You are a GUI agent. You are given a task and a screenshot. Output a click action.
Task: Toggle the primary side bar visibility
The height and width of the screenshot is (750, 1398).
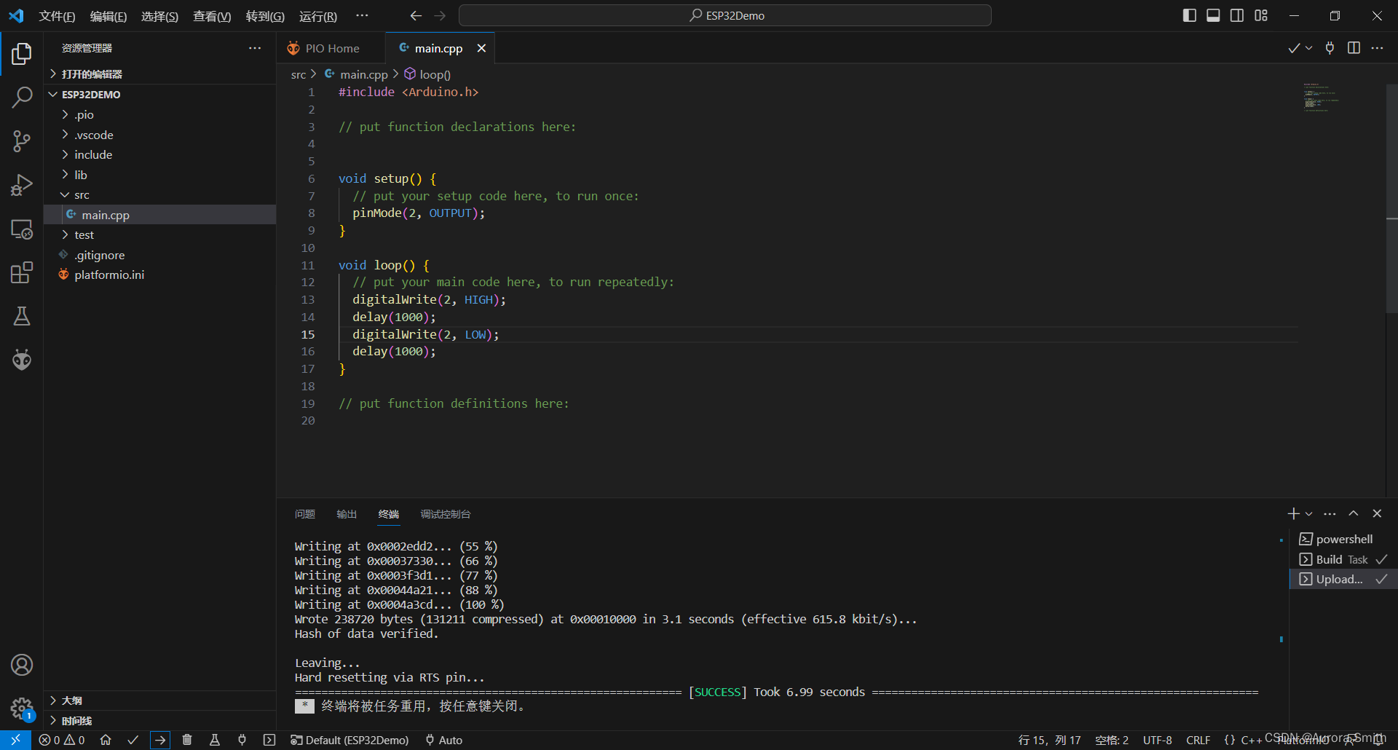[x=1190, y=15]
